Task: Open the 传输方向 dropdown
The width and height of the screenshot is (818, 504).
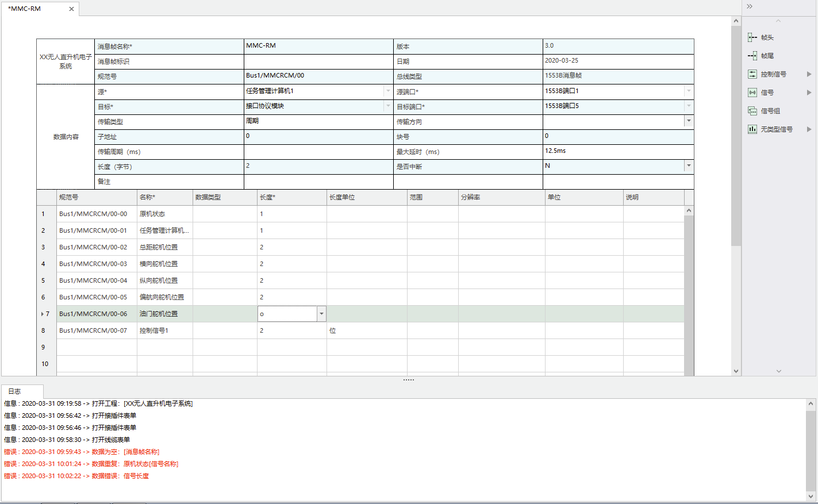Action: [x=688, y=121]
